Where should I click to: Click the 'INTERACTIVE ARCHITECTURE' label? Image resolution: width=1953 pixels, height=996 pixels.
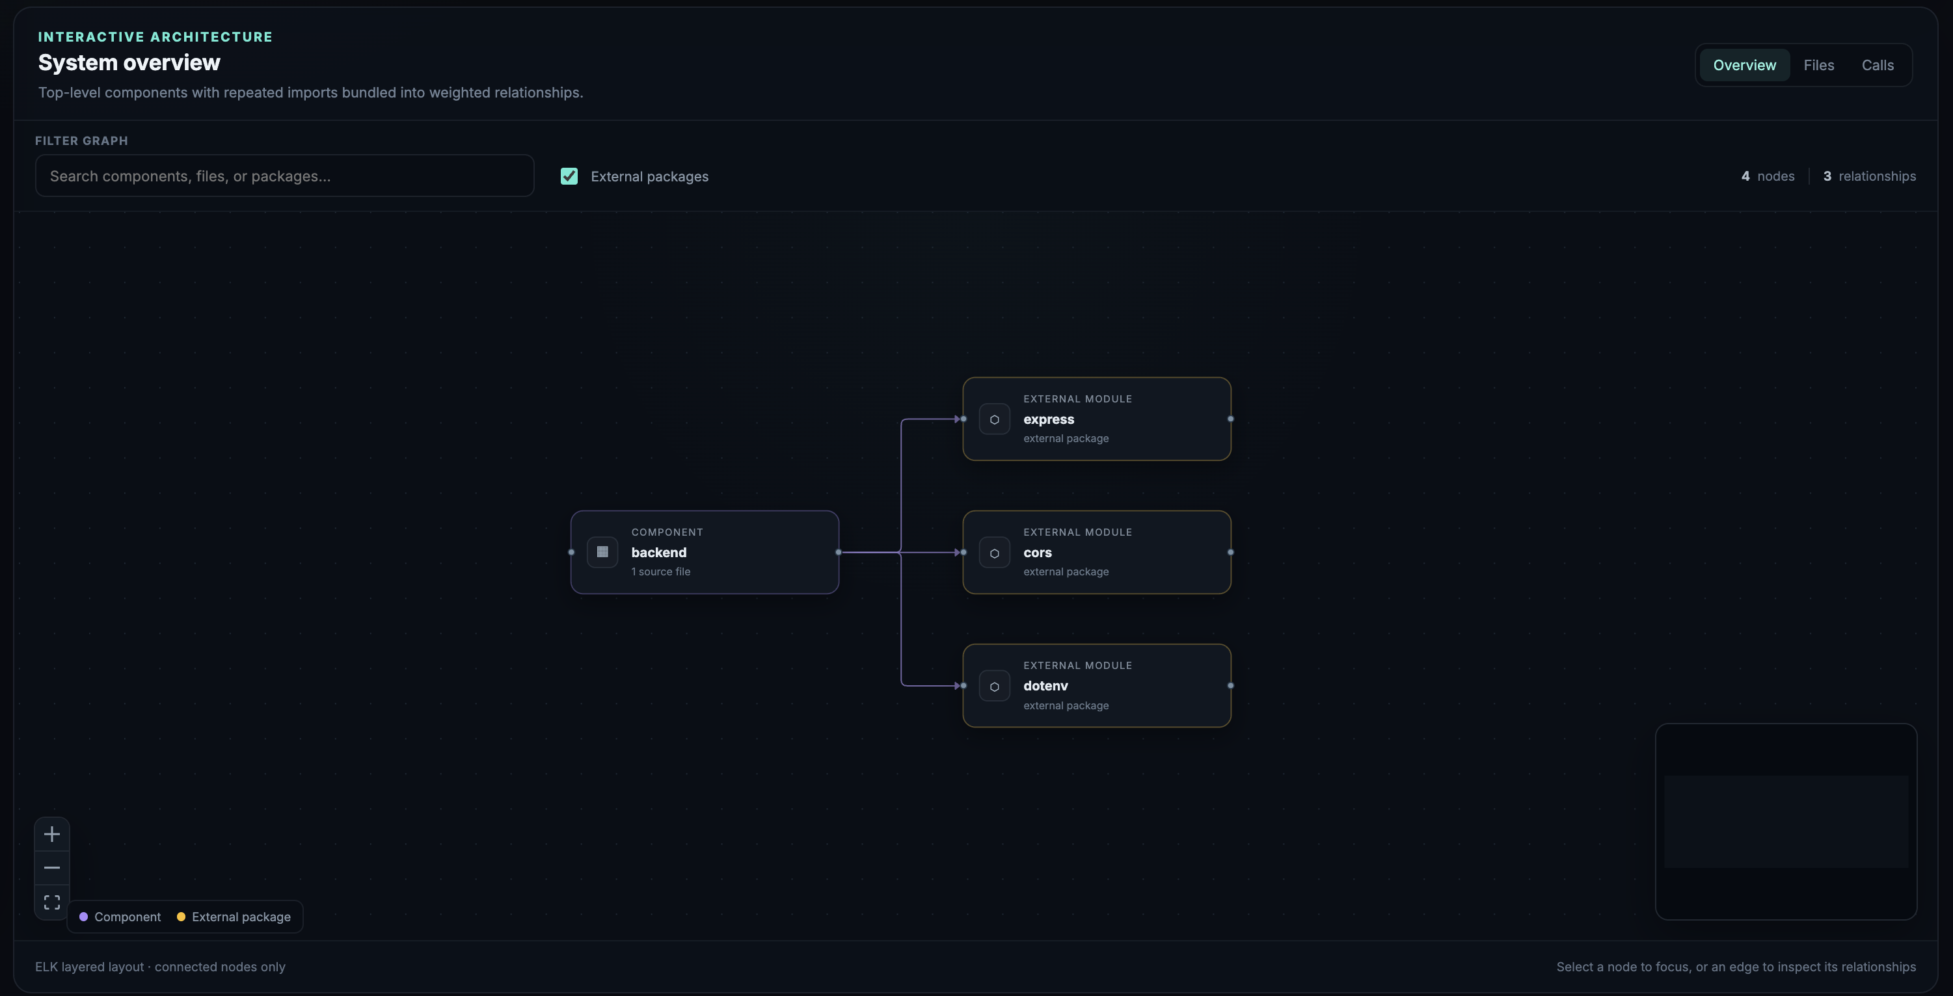155,36
